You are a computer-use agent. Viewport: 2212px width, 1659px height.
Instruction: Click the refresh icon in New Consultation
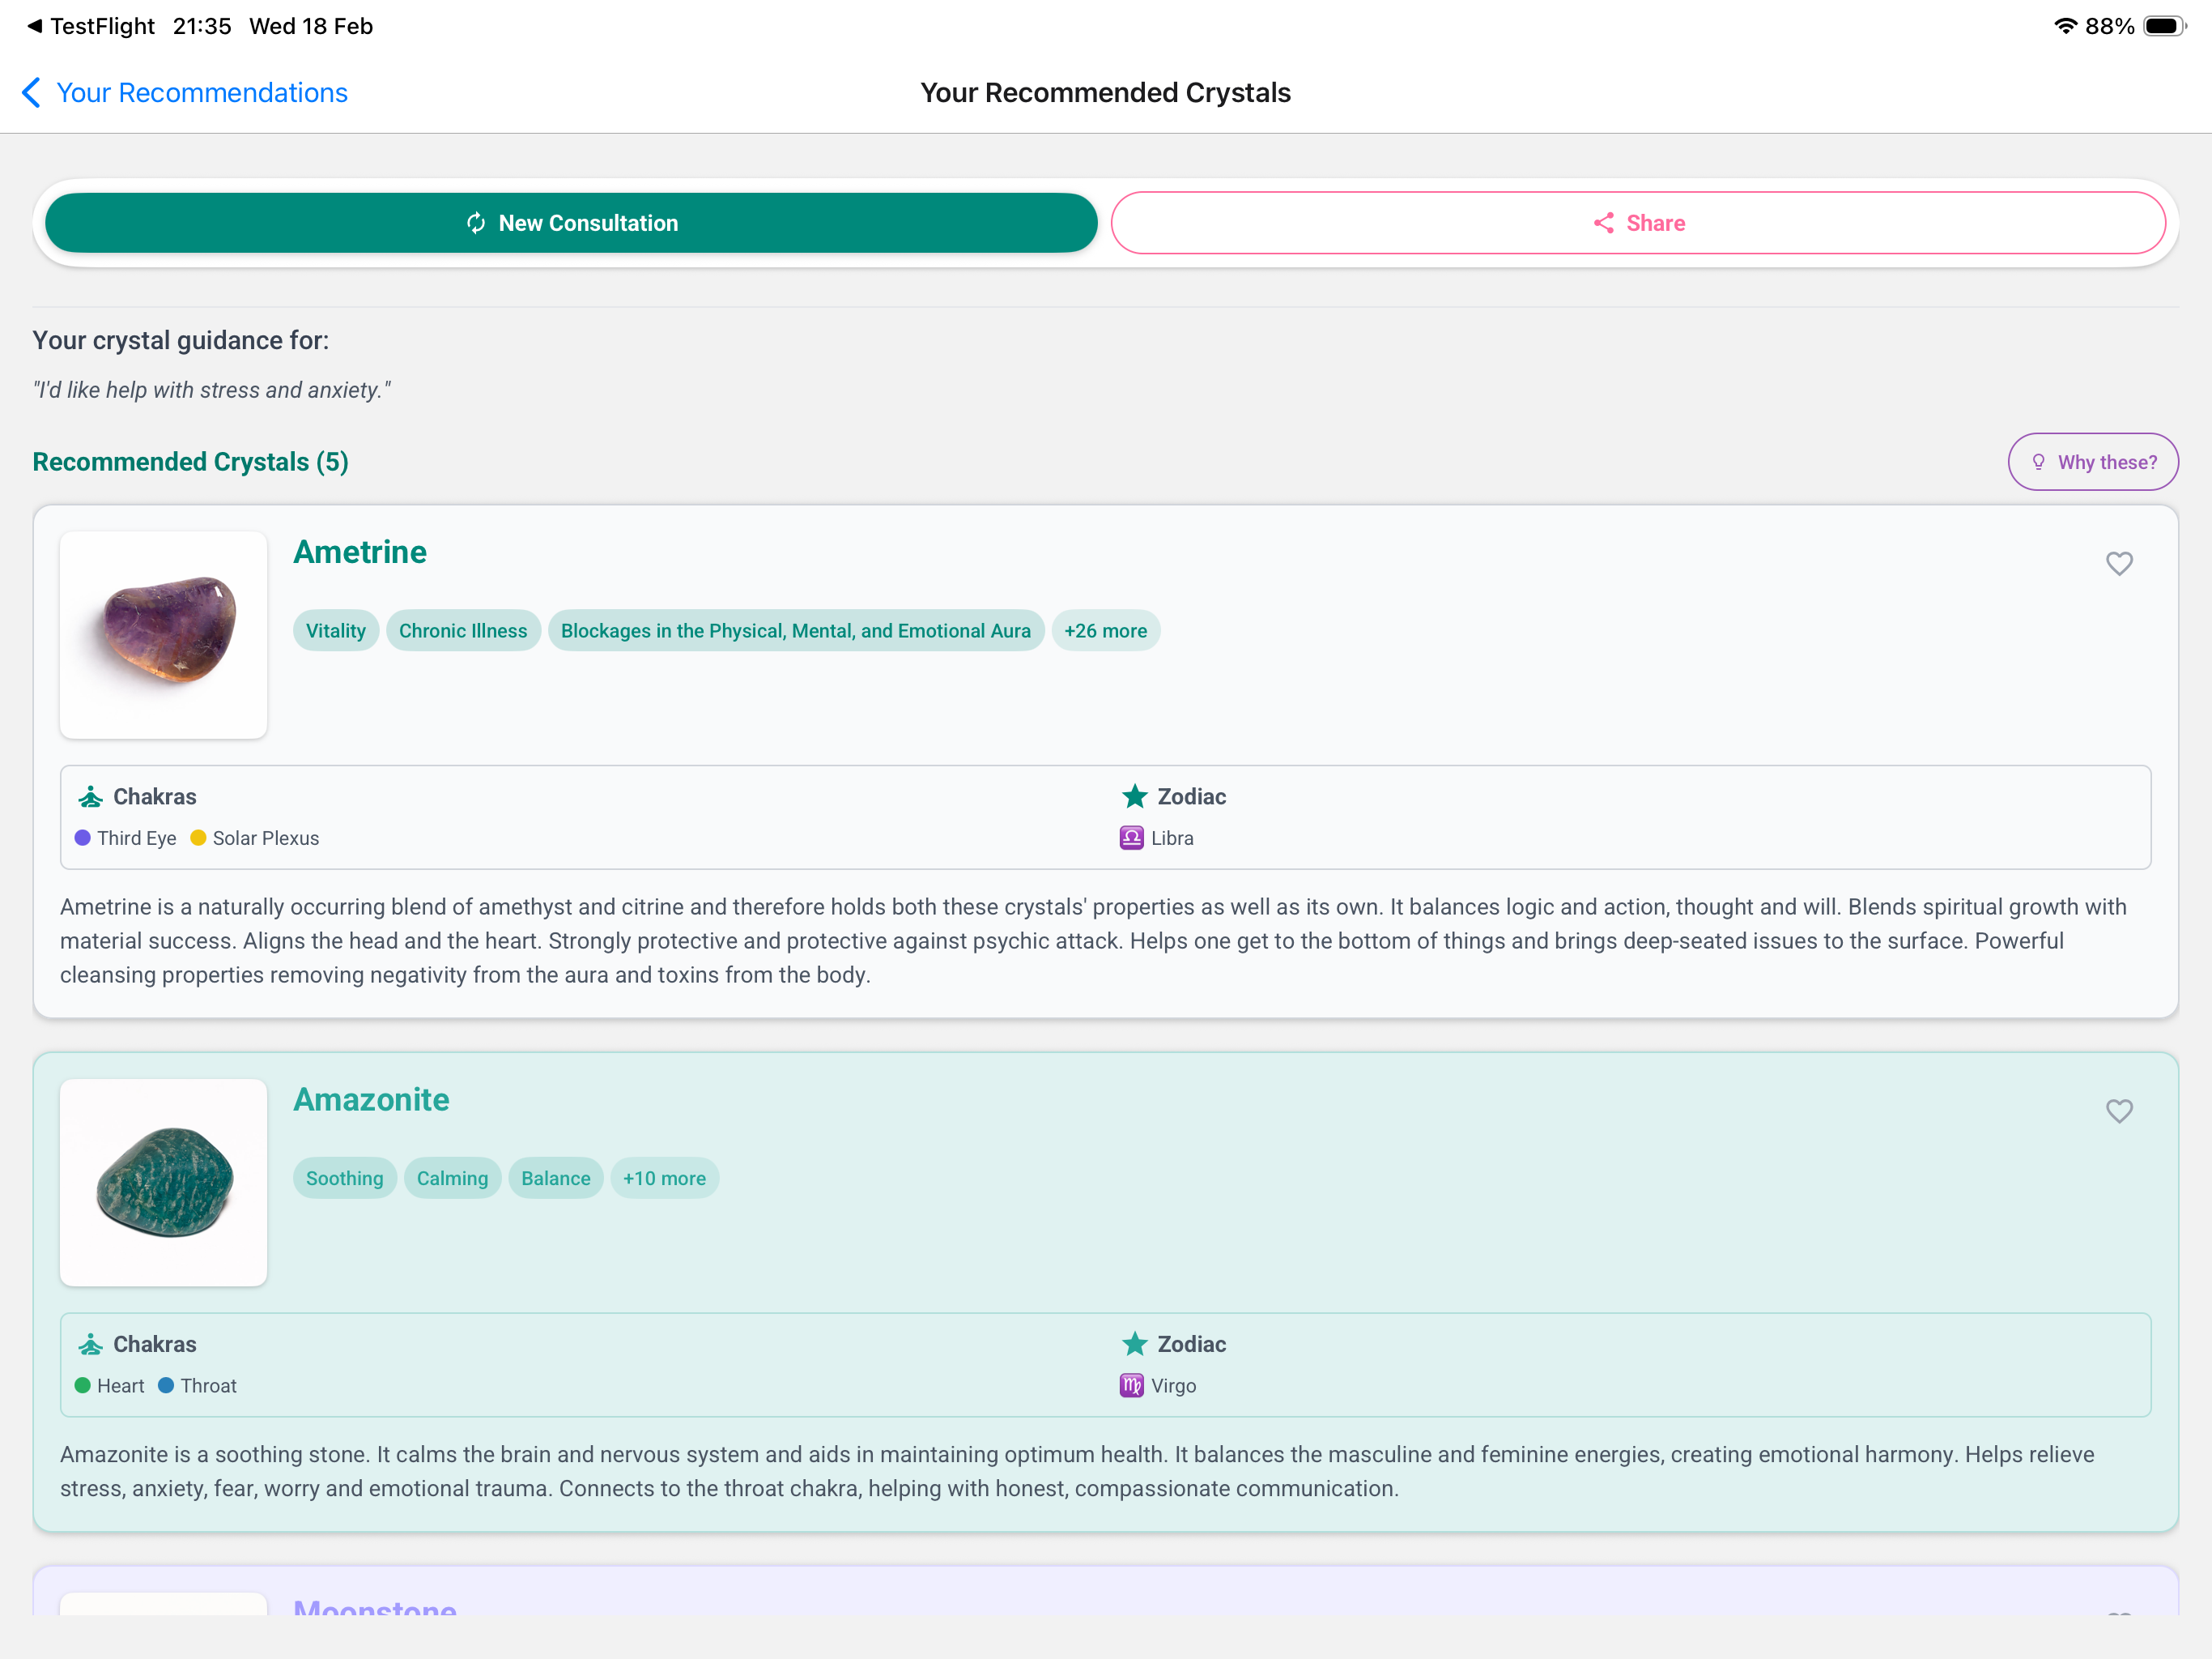[x=476, y=223]
